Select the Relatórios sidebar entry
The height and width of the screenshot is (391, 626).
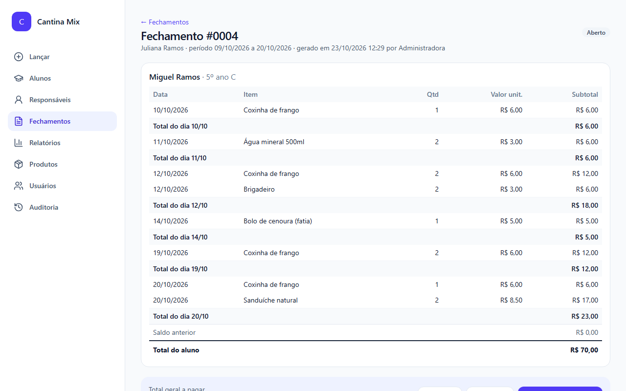coord(62,143)
